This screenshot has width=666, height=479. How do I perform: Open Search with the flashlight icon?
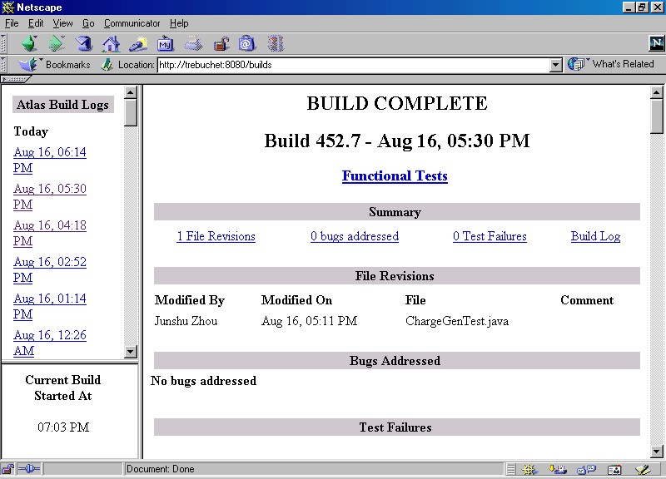(x=138, y=43)
